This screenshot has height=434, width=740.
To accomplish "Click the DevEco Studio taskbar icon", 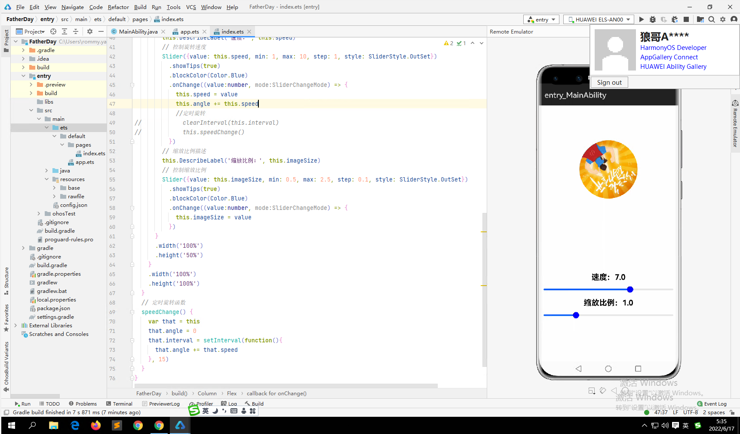I will (x=180, y=425).
